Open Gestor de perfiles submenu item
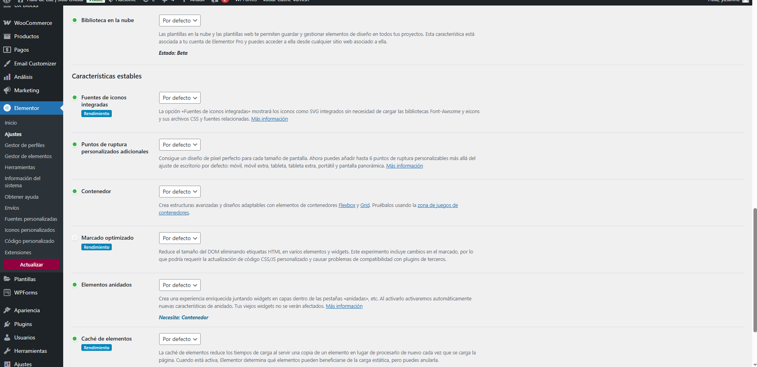 [x=24, y=145]
